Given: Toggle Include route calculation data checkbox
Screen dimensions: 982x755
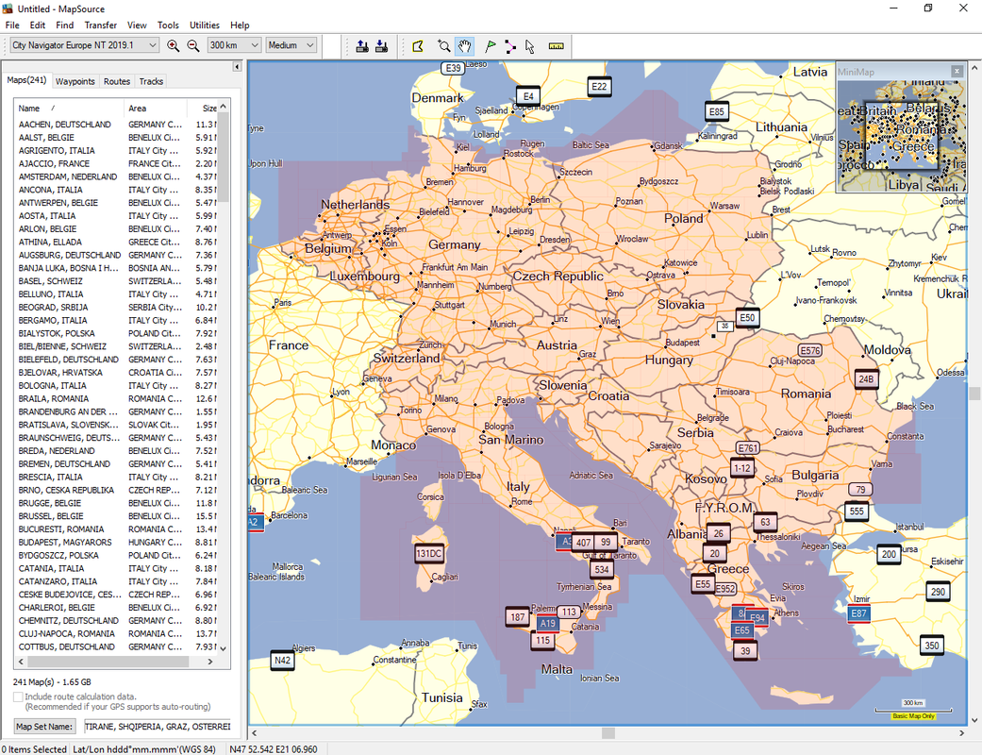Looking at the screenshot, I should click(x=18, y=696).
